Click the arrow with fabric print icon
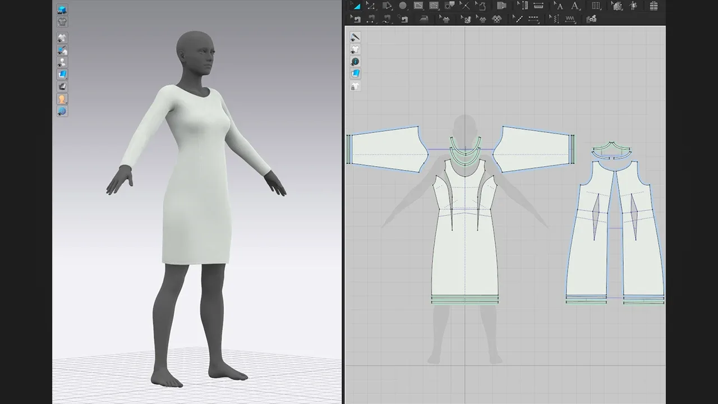Image resolution: width=718 pixels, height=404 pixels. pyautogui.click(x=467, y=19)
